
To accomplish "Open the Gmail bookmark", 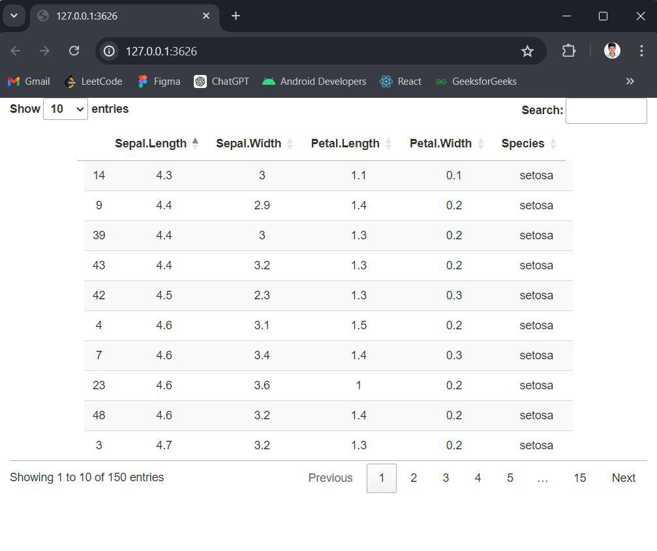I will 29,82.
